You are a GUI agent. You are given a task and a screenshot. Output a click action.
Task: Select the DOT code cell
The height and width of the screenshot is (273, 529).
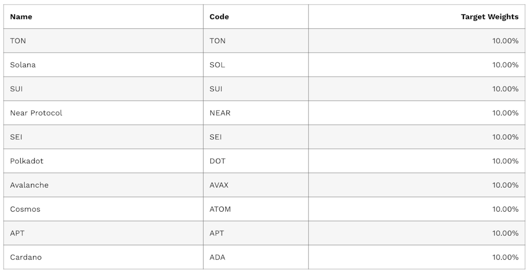217,161
